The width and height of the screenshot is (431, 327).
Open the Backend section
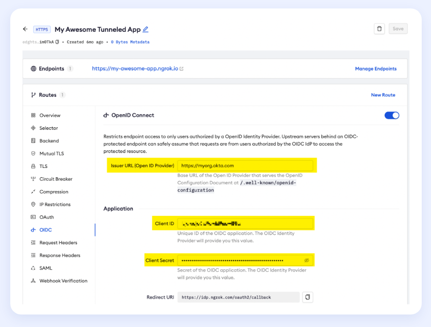[49, 140]
